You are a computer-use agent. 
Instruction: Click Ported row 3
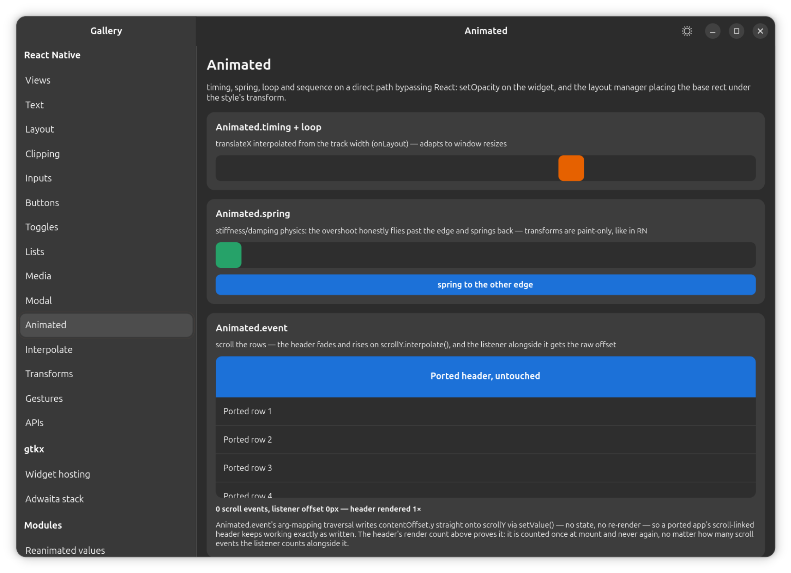pyautogui.click(x=486, y=468)
